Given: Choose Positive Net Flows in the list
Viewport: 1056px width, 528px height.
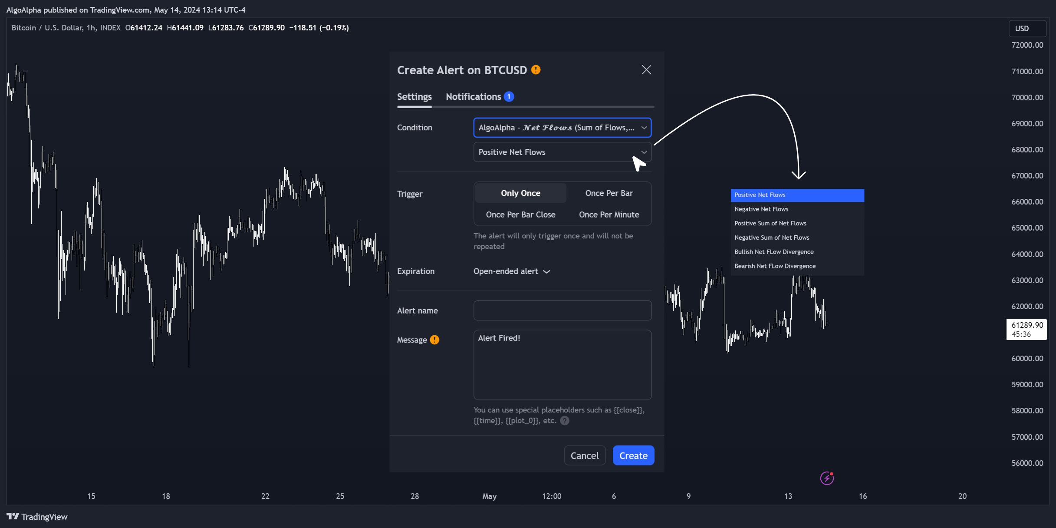Looking at the screenshot, I should point(797,195).
